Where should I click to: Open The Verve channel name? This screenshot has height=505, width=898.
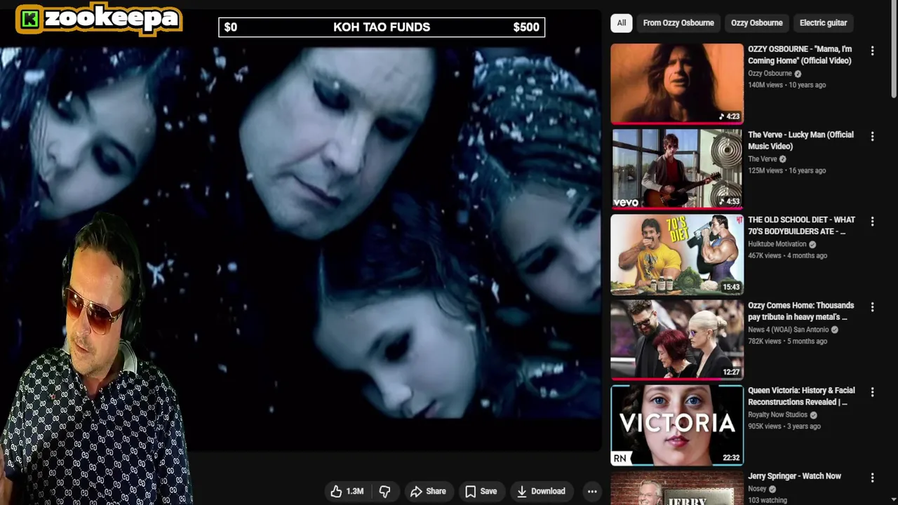[763, 159]
